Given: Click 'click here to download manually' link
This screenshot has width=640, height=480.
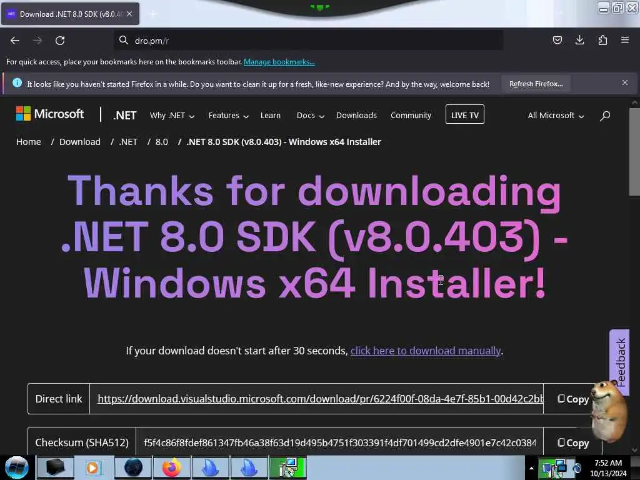Looking at the screenshot, I should [425, 351].
